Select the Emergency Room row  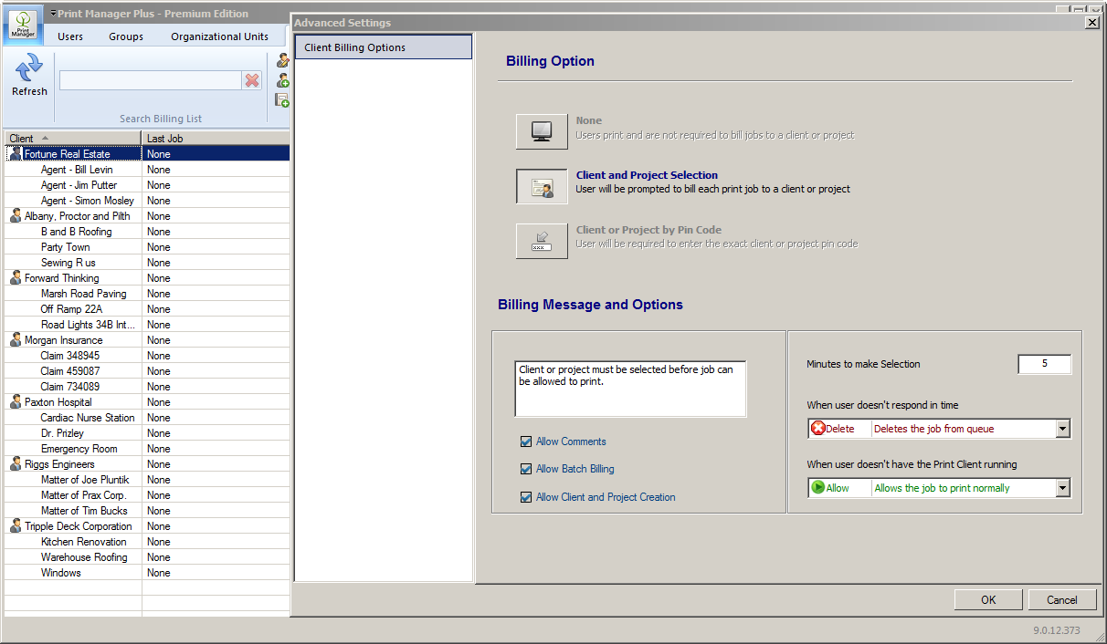[x=147, y=449]
